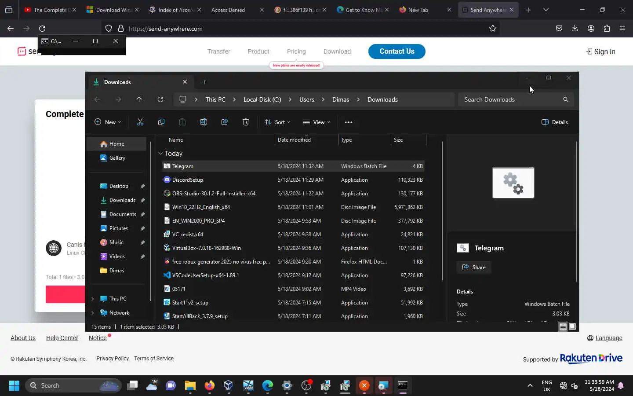This screenshot has height=396, width=633.
Task: Select the 05171 MP4 video file
Action: (x=293, y=289)
